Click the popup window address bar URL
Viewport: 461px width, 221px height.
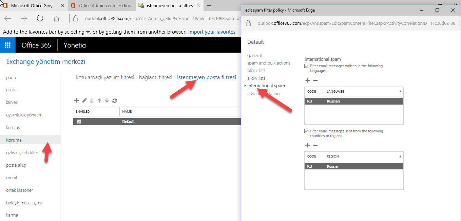coord(356,23)
